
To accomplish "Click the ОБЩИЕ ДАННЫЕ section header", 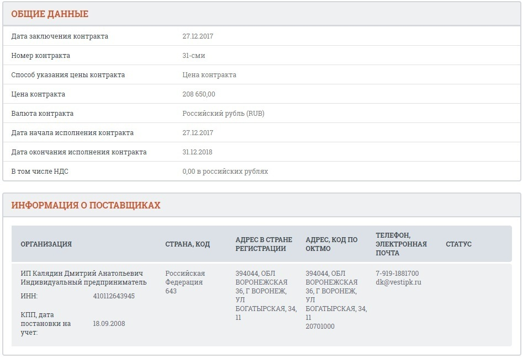I will [x=50, y=14].
